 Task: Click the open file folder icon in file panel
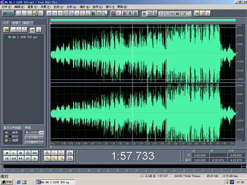[6, 30]
